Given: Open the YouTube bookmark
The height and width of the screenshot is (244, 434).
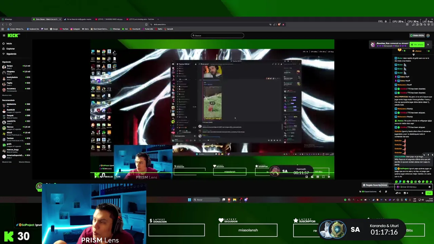Looking at the screenshot, I should click(64, 29).
